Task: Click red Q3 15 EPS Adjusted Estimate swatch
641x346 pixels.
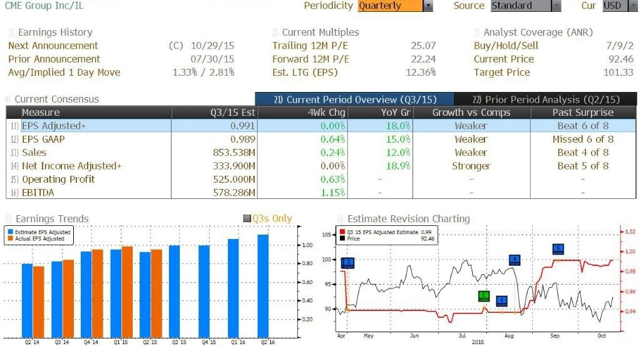Action: tap(342, 232)
